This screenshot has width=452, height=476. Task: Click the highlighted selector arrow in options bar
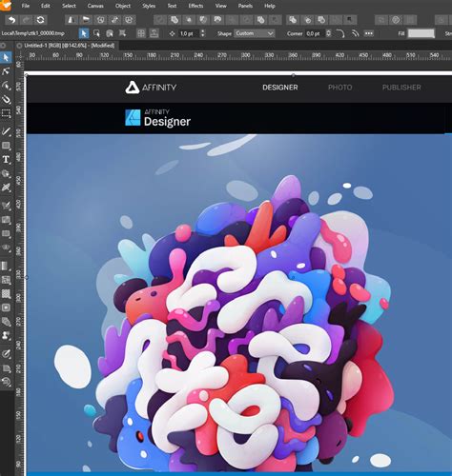[x=84, y=33]
